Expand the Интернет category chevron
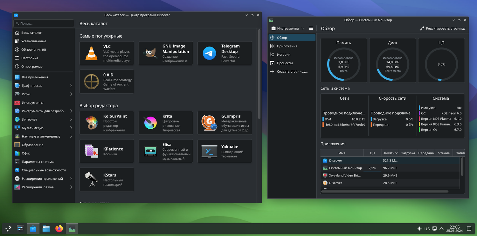 pyautogui.click(x=71, y=119)
